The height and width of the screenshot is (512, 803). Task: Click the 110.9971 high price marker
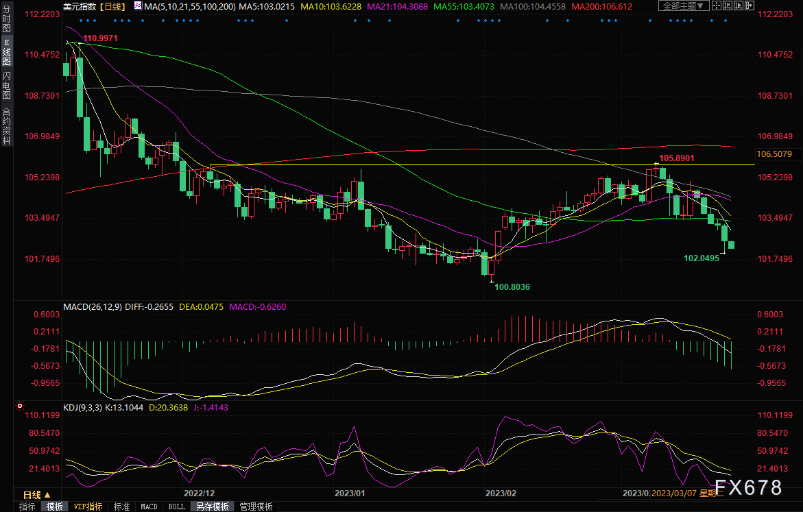[x=100, y=38]
